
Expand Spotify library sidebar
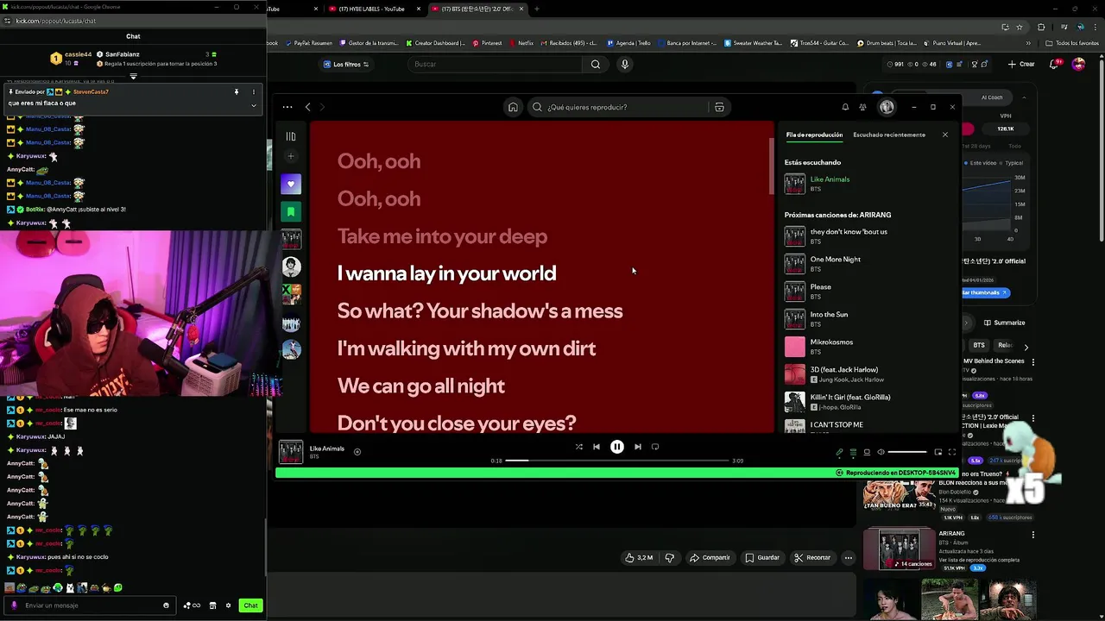[x=291, y=136]
